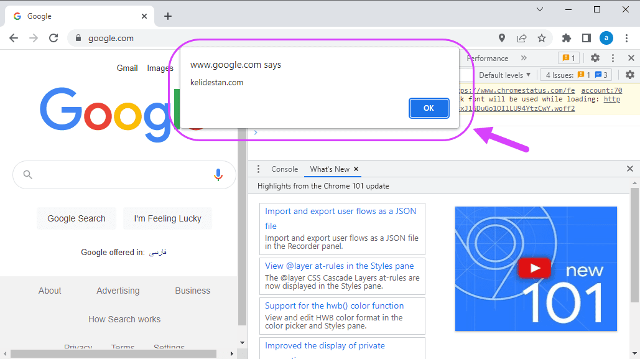The width and height of the screenshot is (640, 359).
Task: Open console settings gear icon
Action: tap(630, 75)
